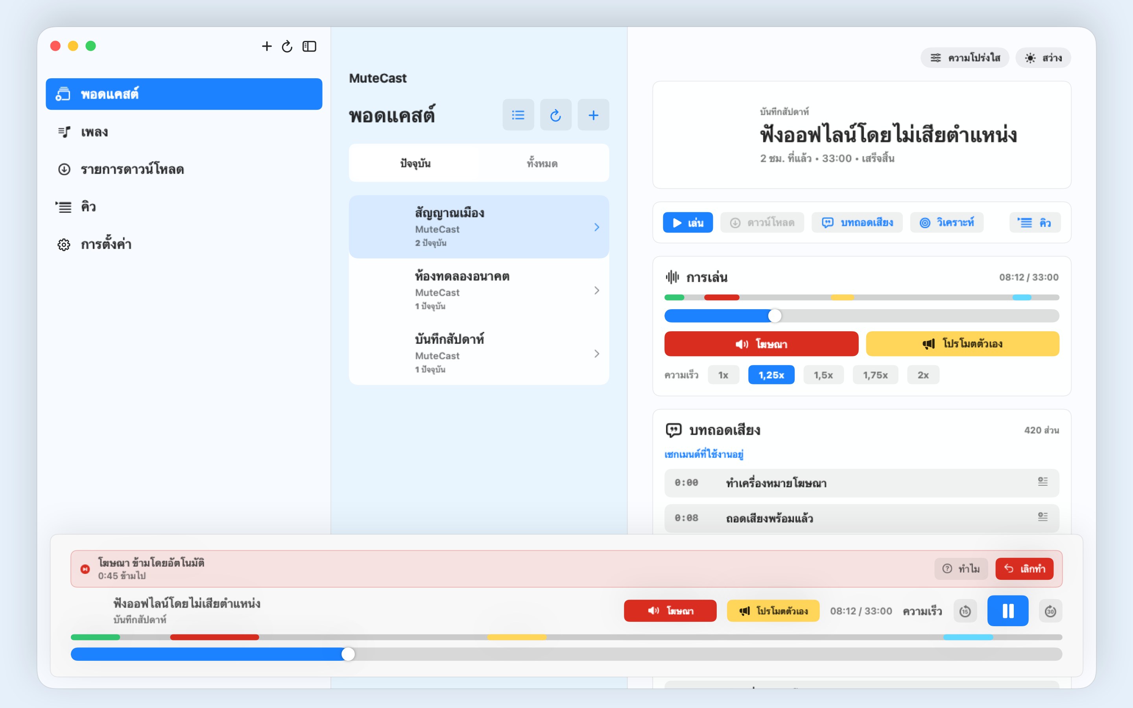The image size is (1133, 708).
Task: Toggle the sidebar panel icon
Action: pyautogui.click(x=310, y=46)
